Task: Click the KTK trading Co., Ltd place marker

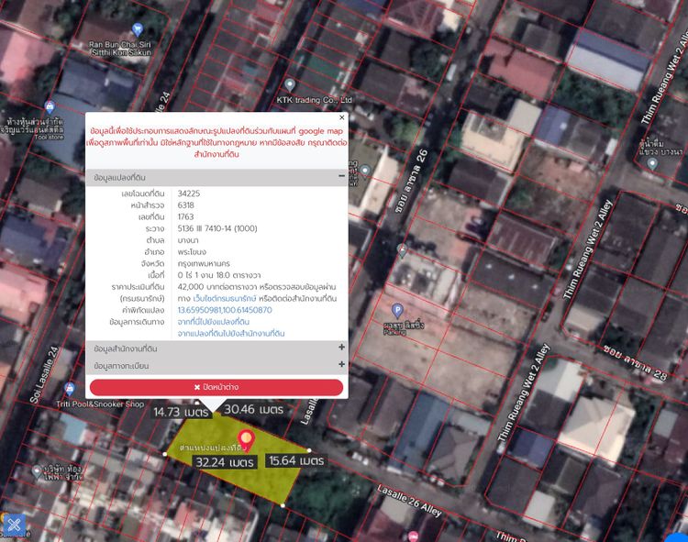Action: pos(290,85)
